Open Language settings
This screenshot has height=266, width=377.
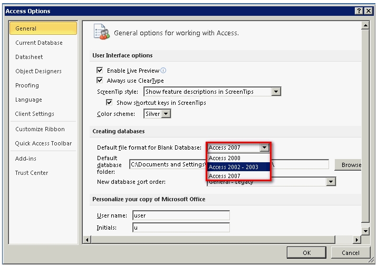[43, 100]
